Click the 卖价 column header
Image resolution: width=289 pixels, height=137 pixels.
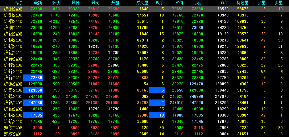(x=199, y=3)
